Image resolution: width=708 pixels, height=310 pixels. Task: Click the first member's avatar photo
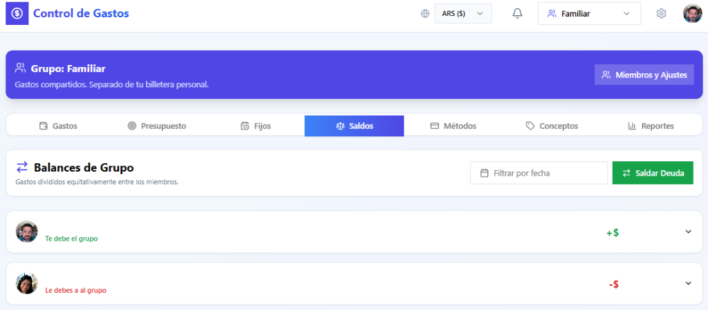click(x=27, y=232)
